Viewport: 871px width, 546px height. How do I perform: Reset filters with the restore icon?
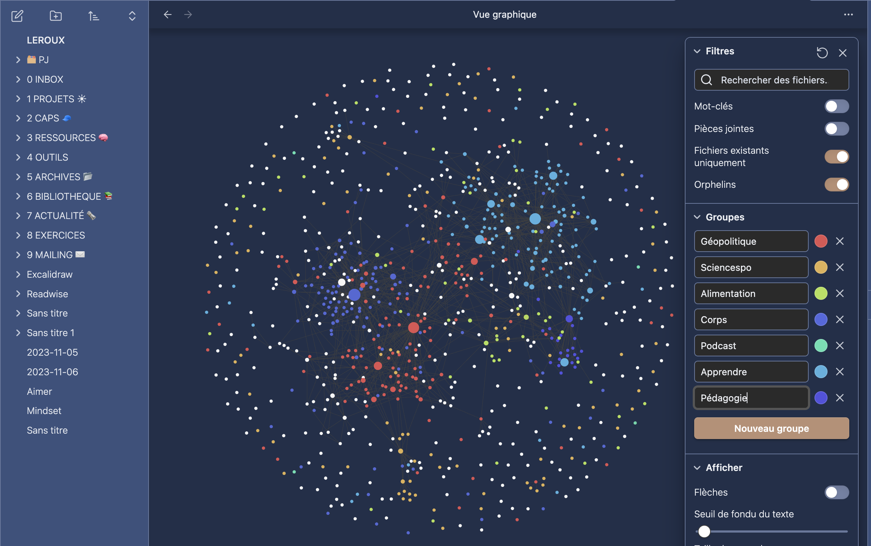pos(822,53)
